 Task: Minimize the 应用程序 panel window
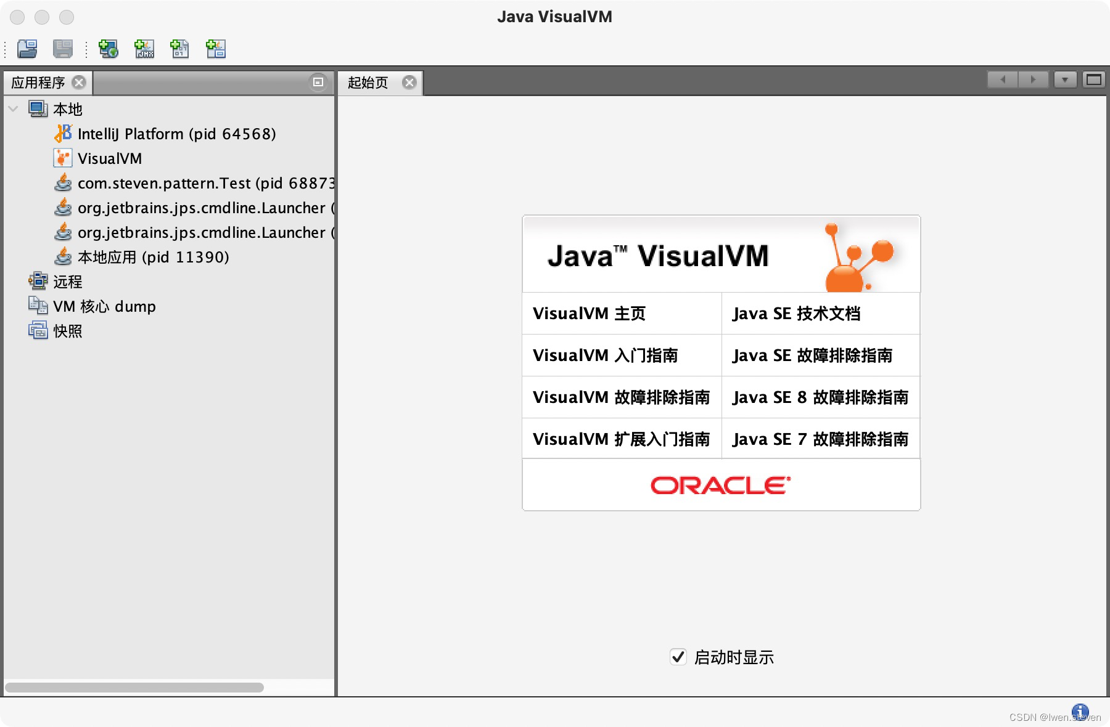click(x=318, y=82)
